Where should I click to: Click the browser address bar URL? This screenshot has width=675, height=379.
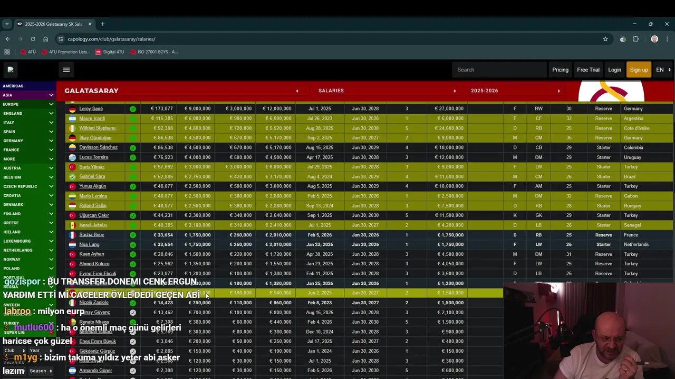(x=111, y=39)
